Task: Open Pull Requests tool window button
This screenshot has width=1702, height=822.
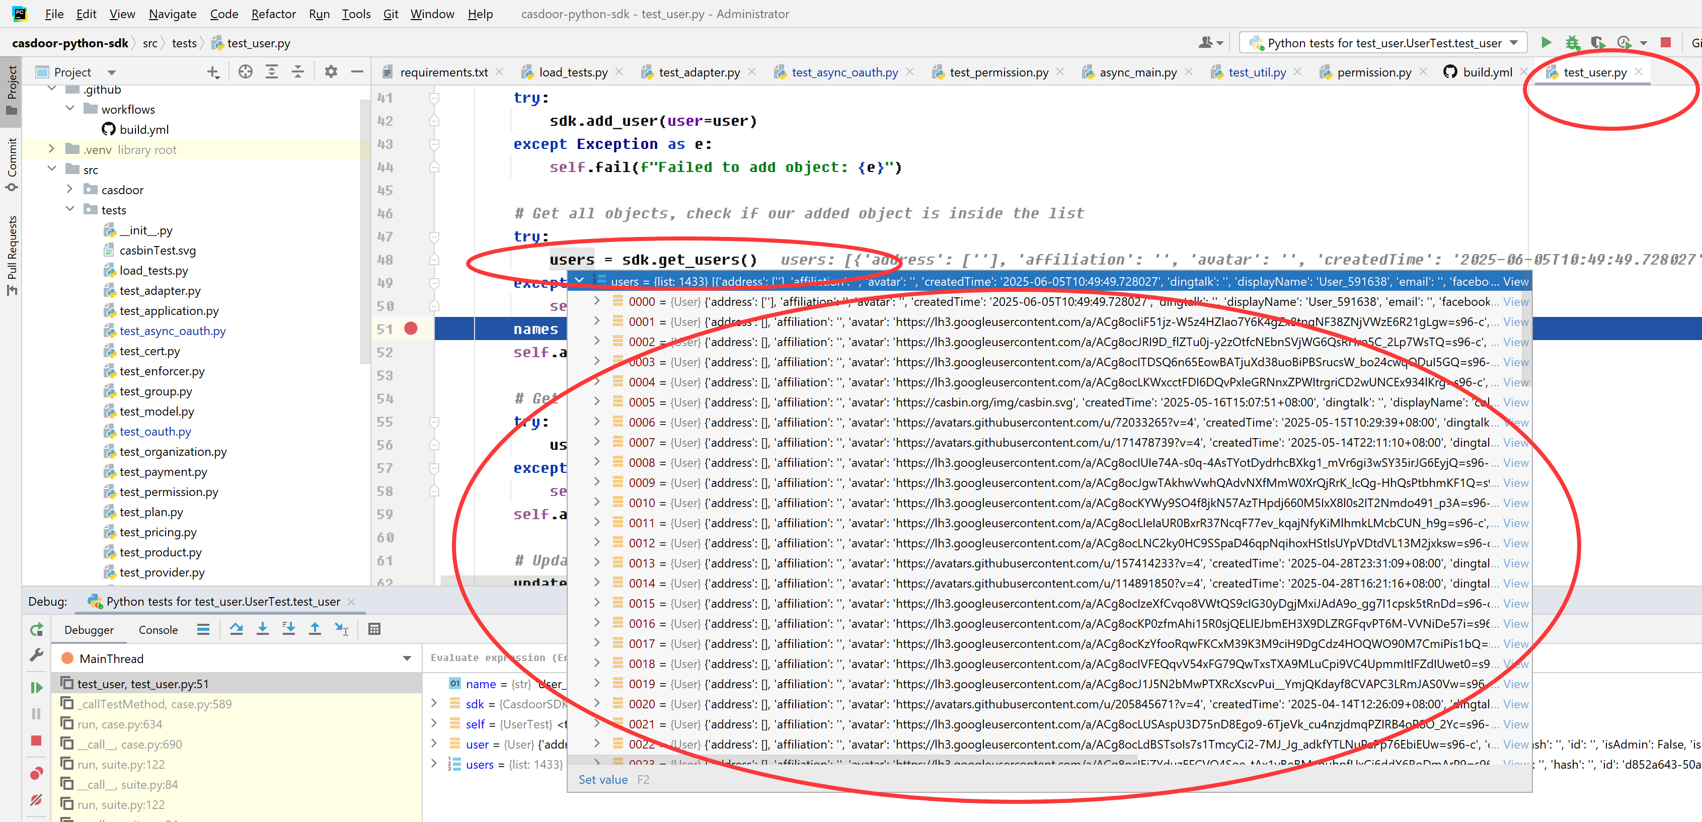Action: coord(12,256)
